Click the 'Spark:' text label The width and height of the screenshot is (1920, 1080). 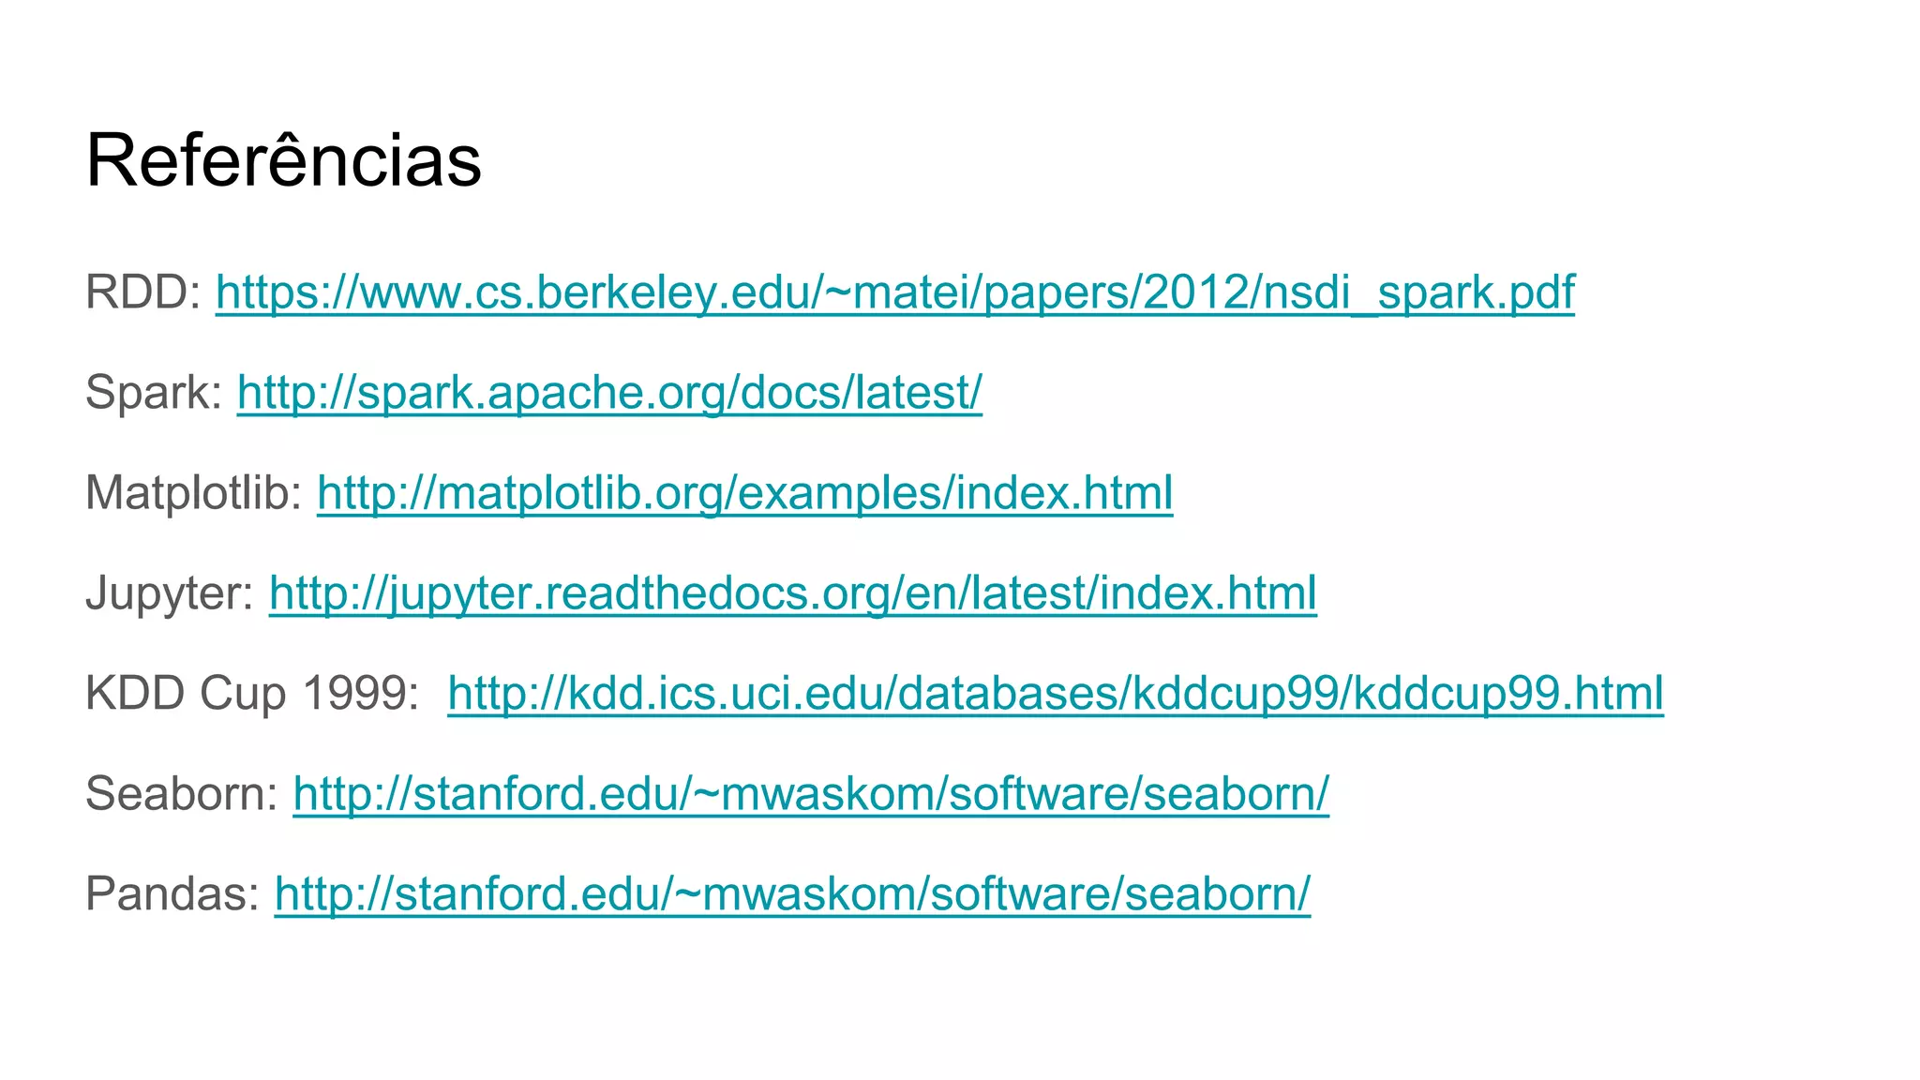click(x=153, y=393)
